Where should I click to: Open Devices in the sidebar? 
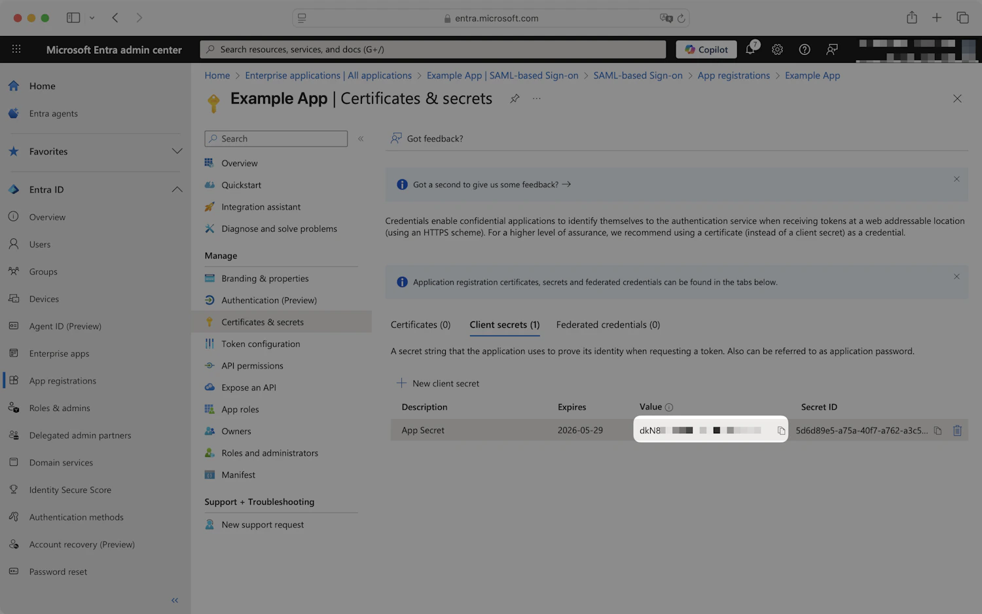click(x=44, y=298)
